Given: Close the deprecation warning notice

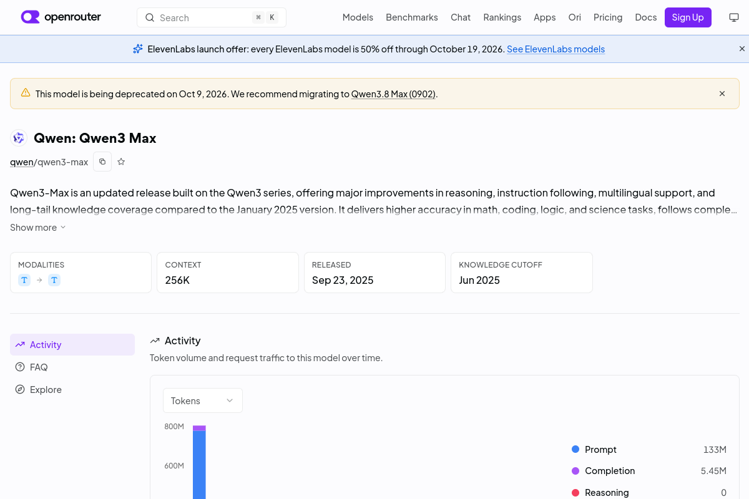Looking at the screenshot, I should pos(722,94).
